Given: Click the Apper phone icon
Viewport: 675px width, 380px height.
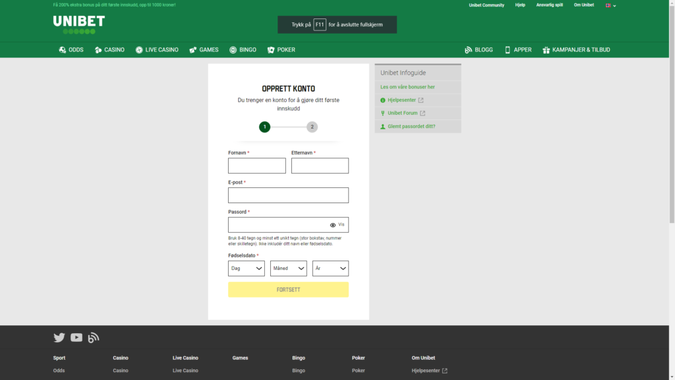Looking at the screenshot, I should pyautogui.click(x=508, y=50).
